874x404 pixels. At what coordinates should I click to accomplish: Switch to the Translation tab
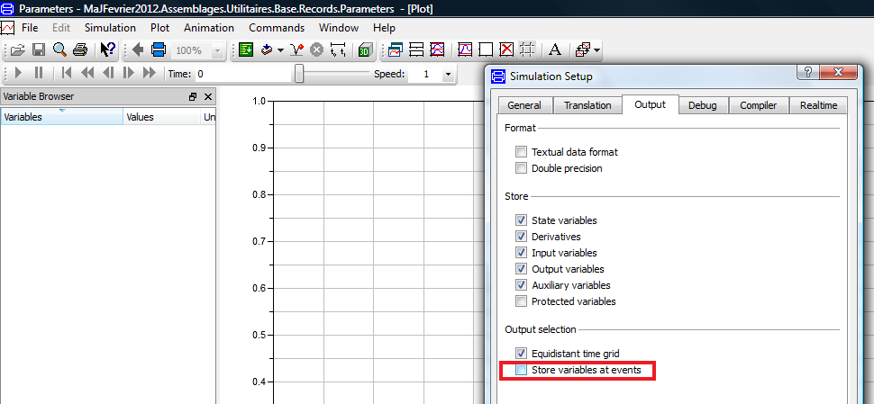[x=587, y=105]
